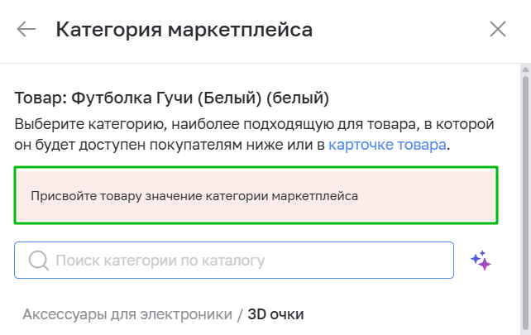Choose the 3D очки category

coord(275,314)
